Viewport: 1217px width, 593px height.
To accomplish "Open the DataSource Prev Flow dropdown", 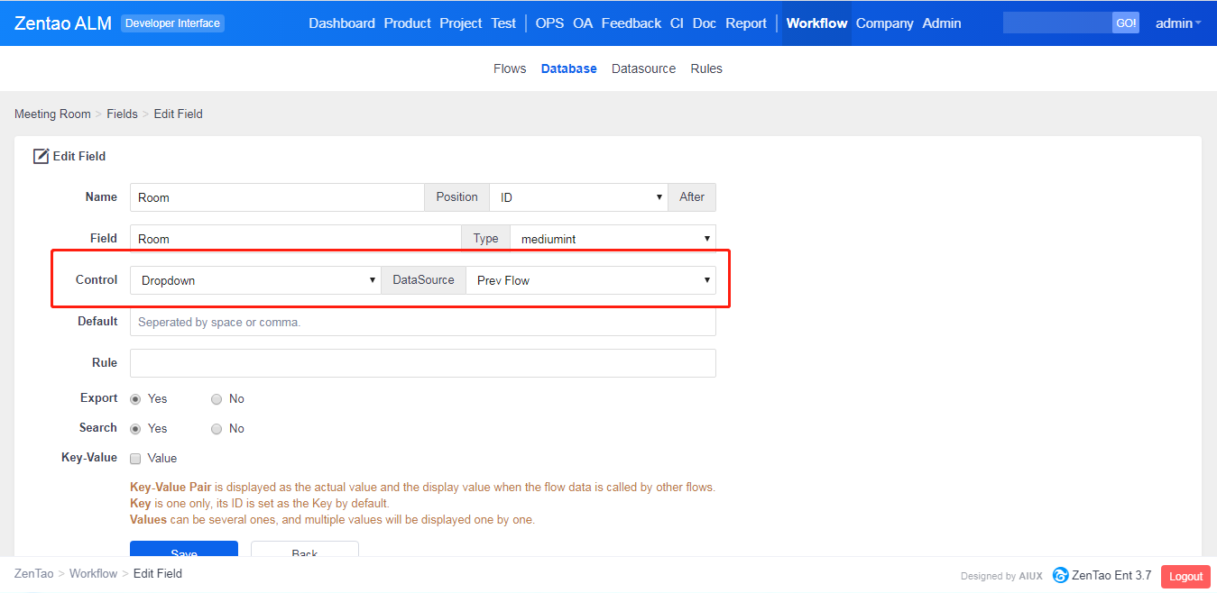I will click(590, 280).
